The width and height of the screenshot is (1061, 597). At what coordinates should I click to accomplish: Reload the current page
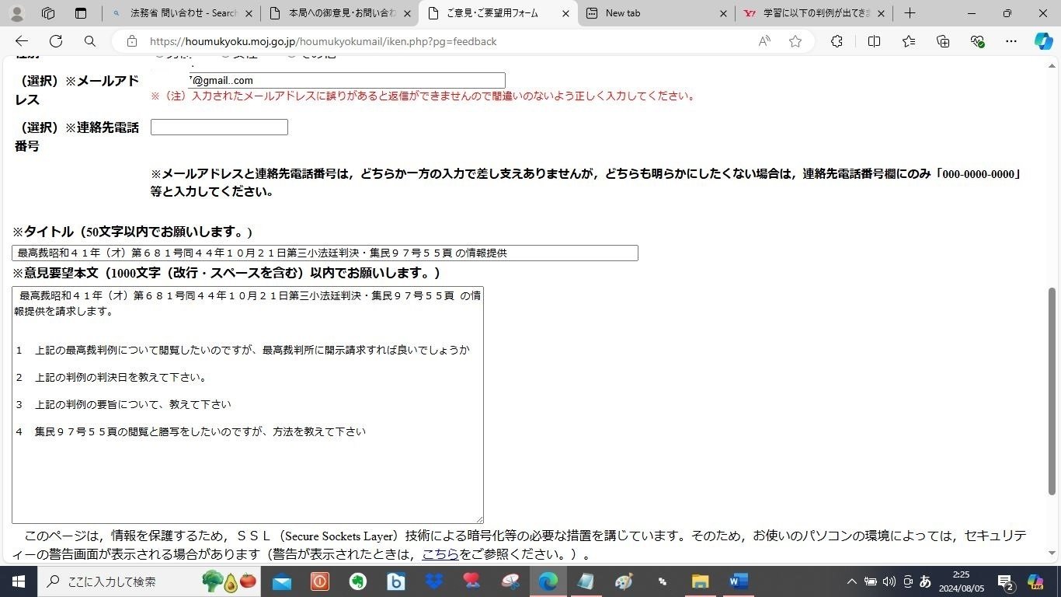56,41
